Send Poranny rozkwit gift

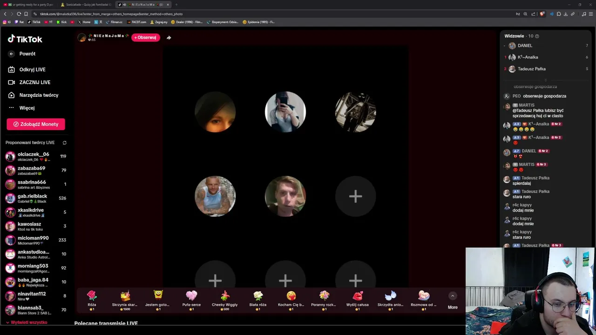pyautogui.click(x=324, y=300)
